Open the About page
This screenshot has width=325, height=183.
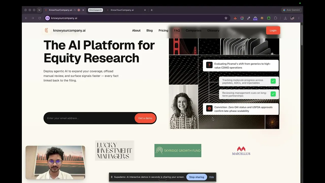point(136,30)
